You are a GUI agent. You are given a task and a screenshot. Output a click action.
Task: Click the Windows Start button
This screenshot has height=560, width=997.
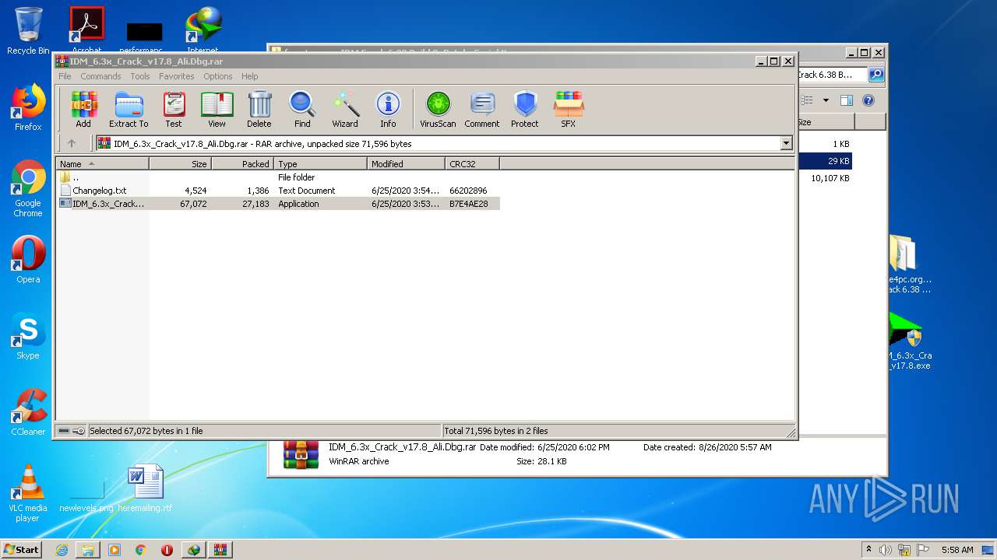point(21,550)
